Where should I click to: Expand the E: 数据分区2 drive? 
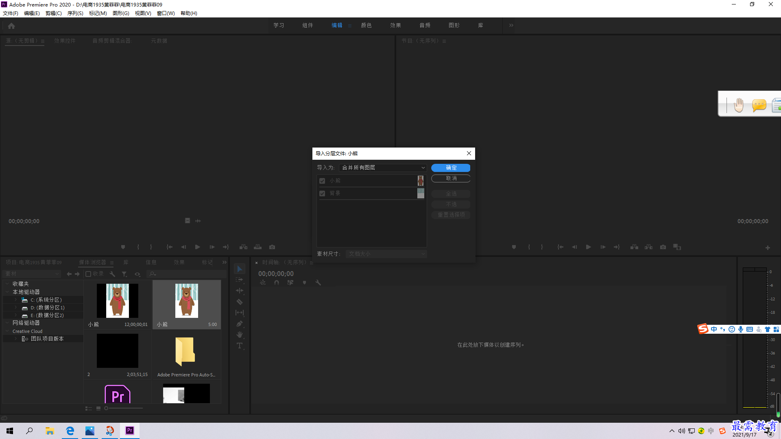tap(15, 315)
